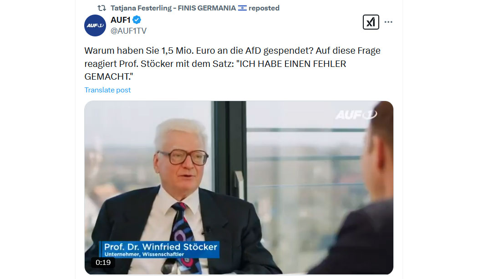Open the @AUF1TV handle link

pos(128,31)
